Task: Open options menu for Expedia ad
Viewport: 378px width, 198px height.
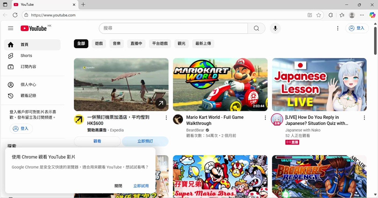Action: coord(166,118)
